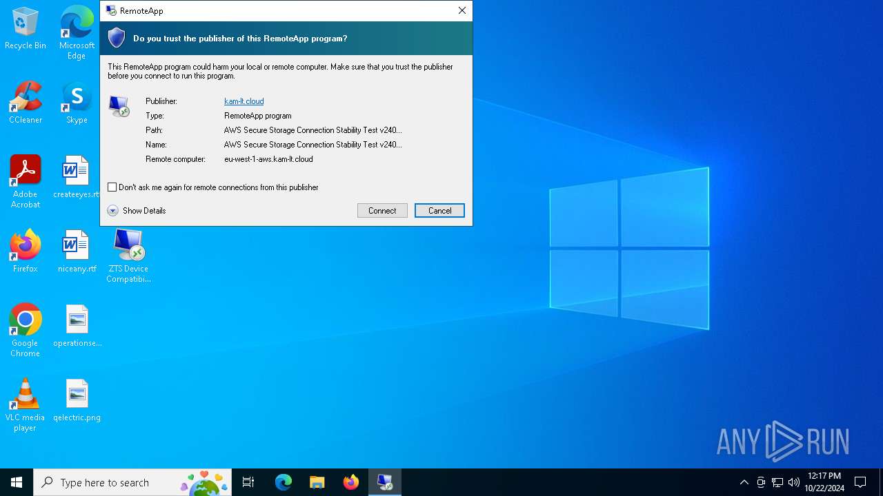Click the Connect button

pyautogui.click(x=382, y=211)
